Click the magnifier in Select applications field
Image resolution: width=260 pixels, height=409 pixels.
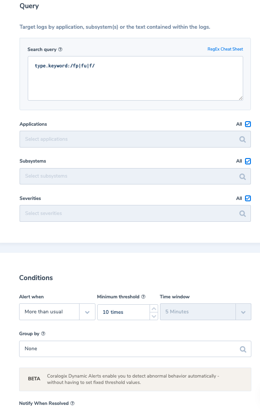point(243,139)
